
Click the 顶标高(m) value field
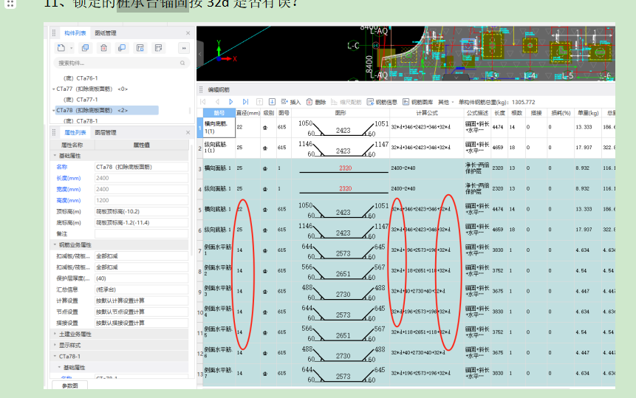click(142, 212)
